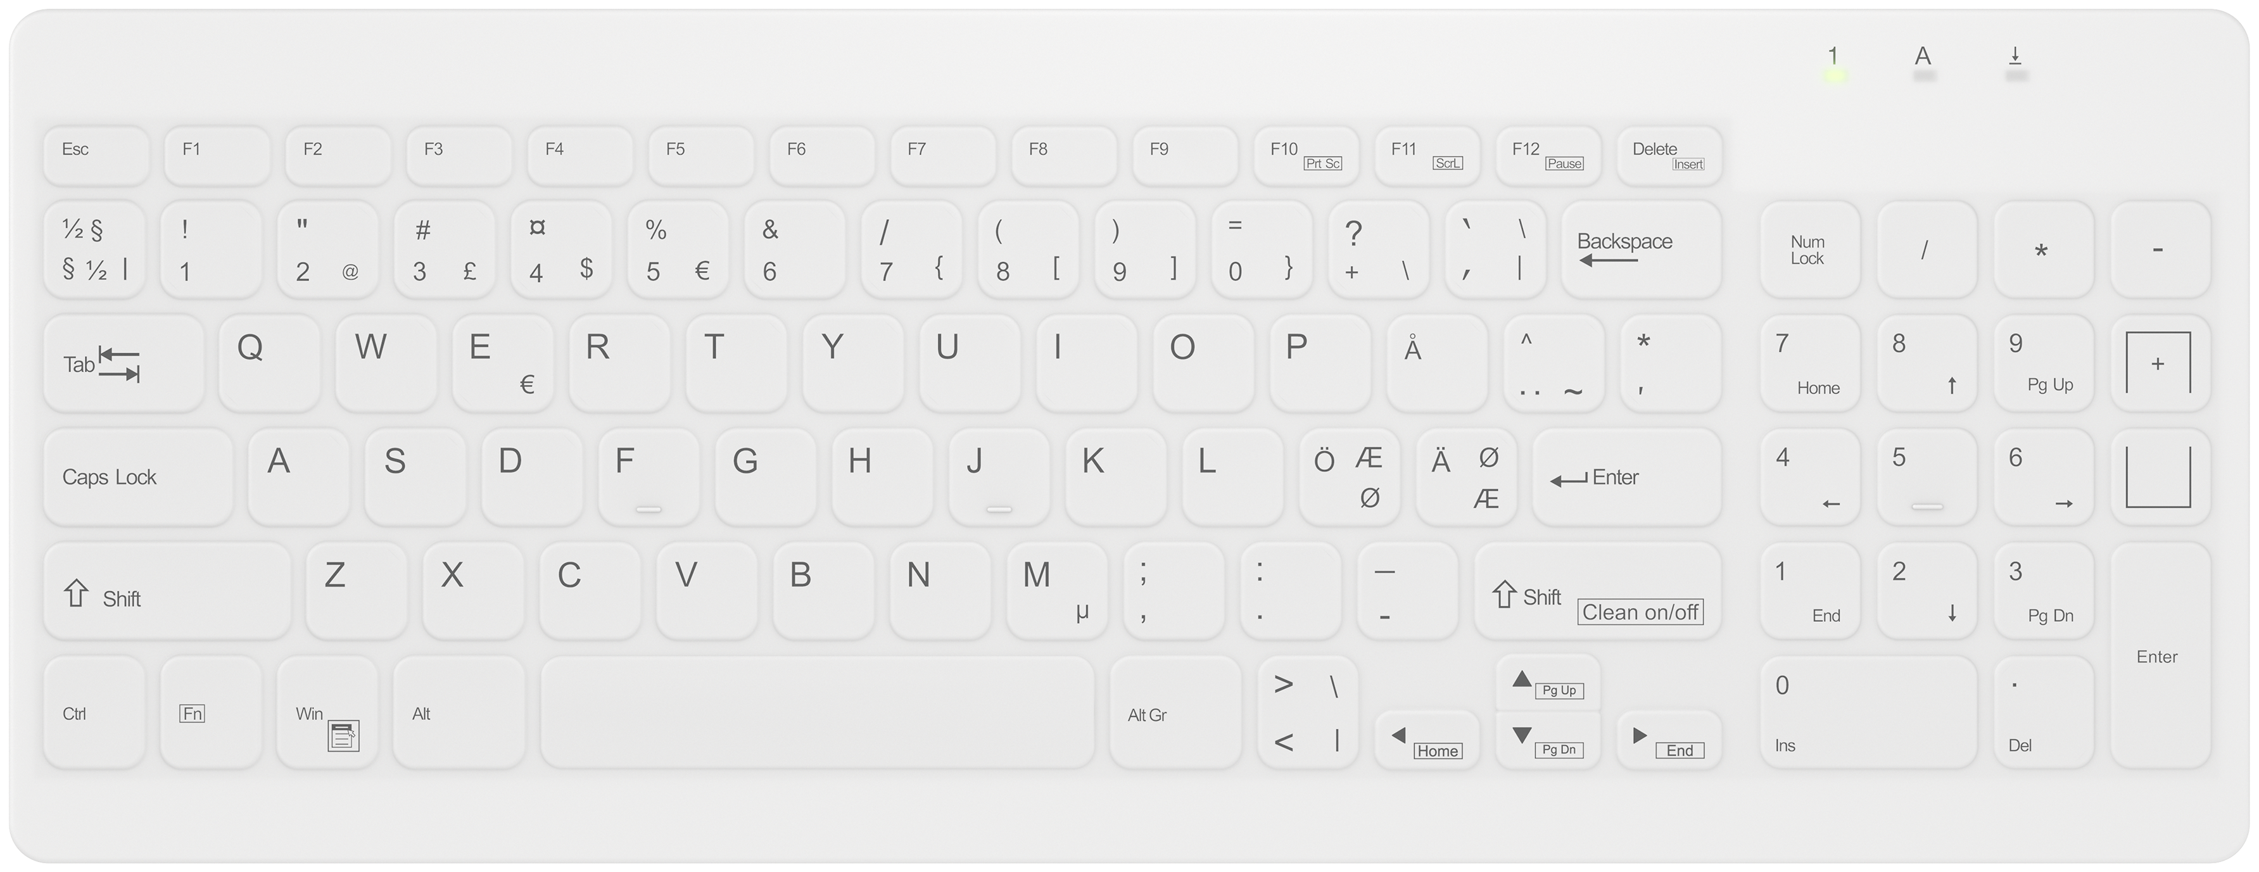Click the numpad 0 Ins key
The image size is (2259, 872).
pyautogui.click(x=1869, y=712)
